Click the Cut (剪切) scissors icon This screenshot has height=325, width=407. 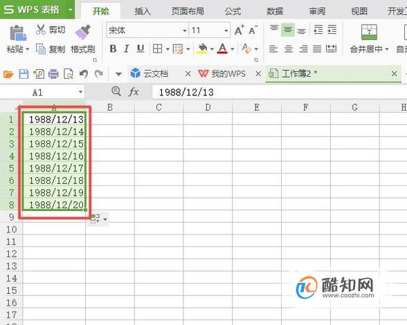[40, 30]
